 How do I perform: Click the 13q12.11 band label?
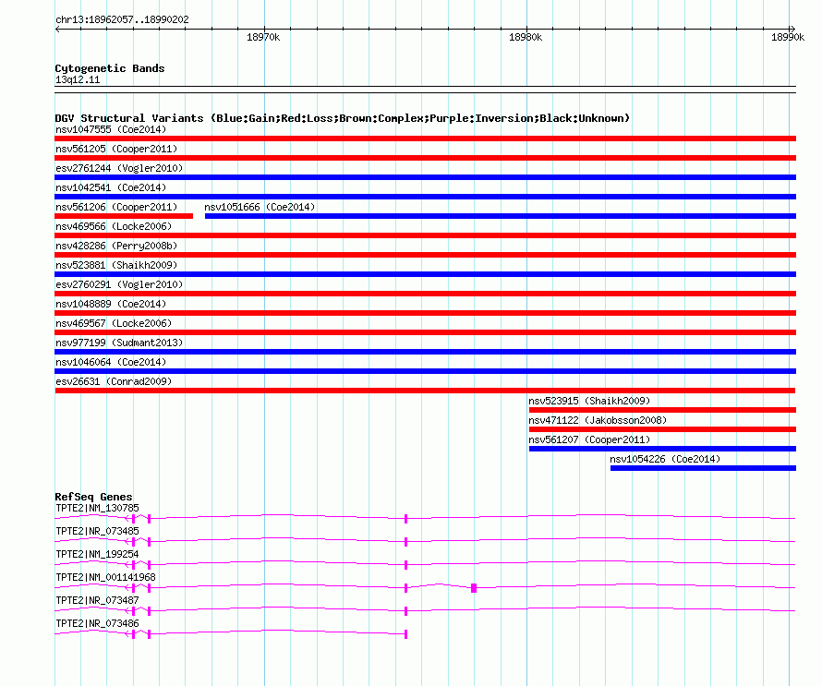pos(78,79)
